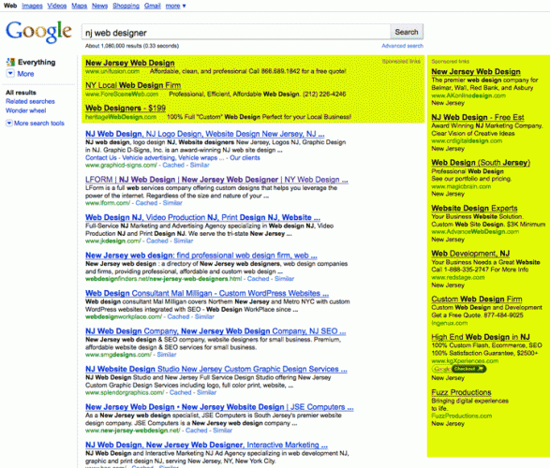Select All results filter
The image size is (550, 468).
21,93
